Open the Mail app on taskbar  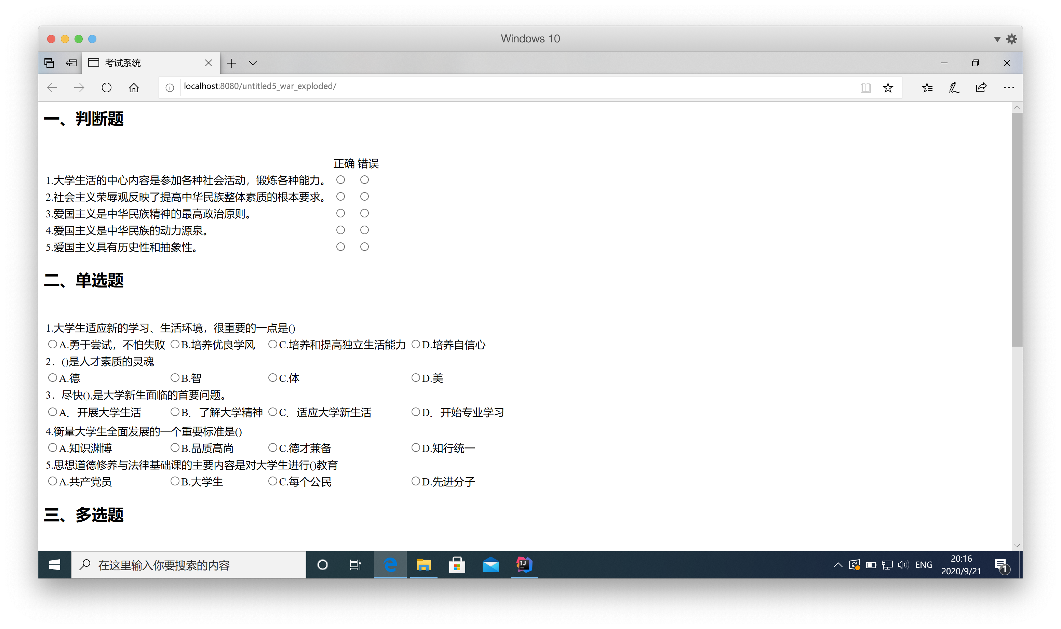click(491, 565)
